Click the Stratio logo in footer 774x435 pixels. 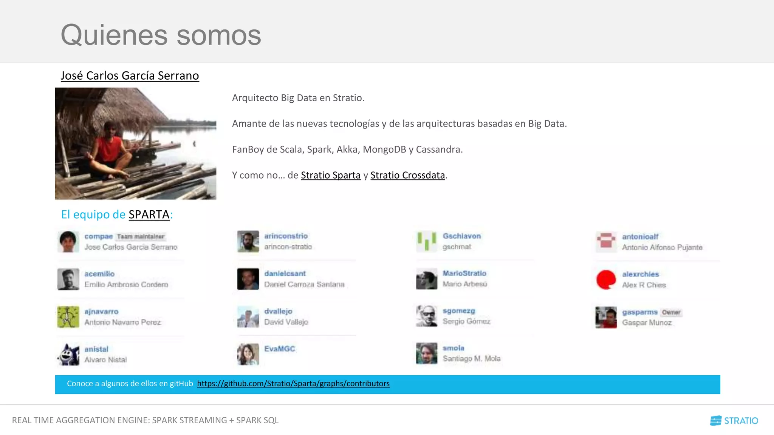(734, 420)
